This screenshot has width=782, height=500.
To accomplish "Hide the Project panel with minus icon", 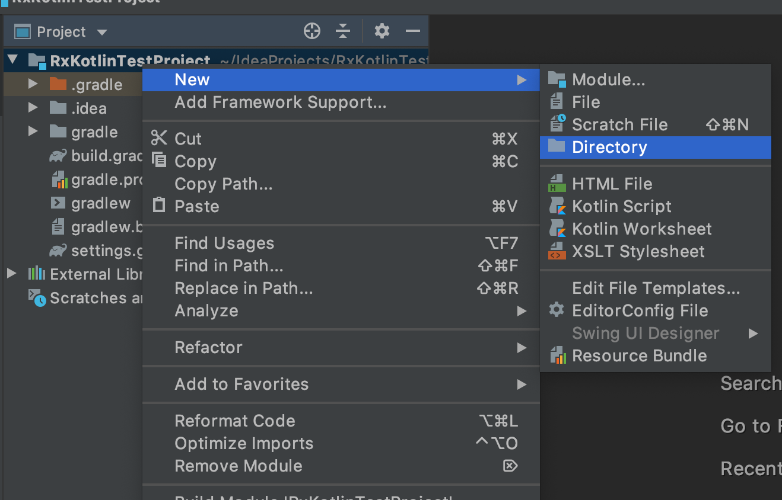I will point(413,31).
